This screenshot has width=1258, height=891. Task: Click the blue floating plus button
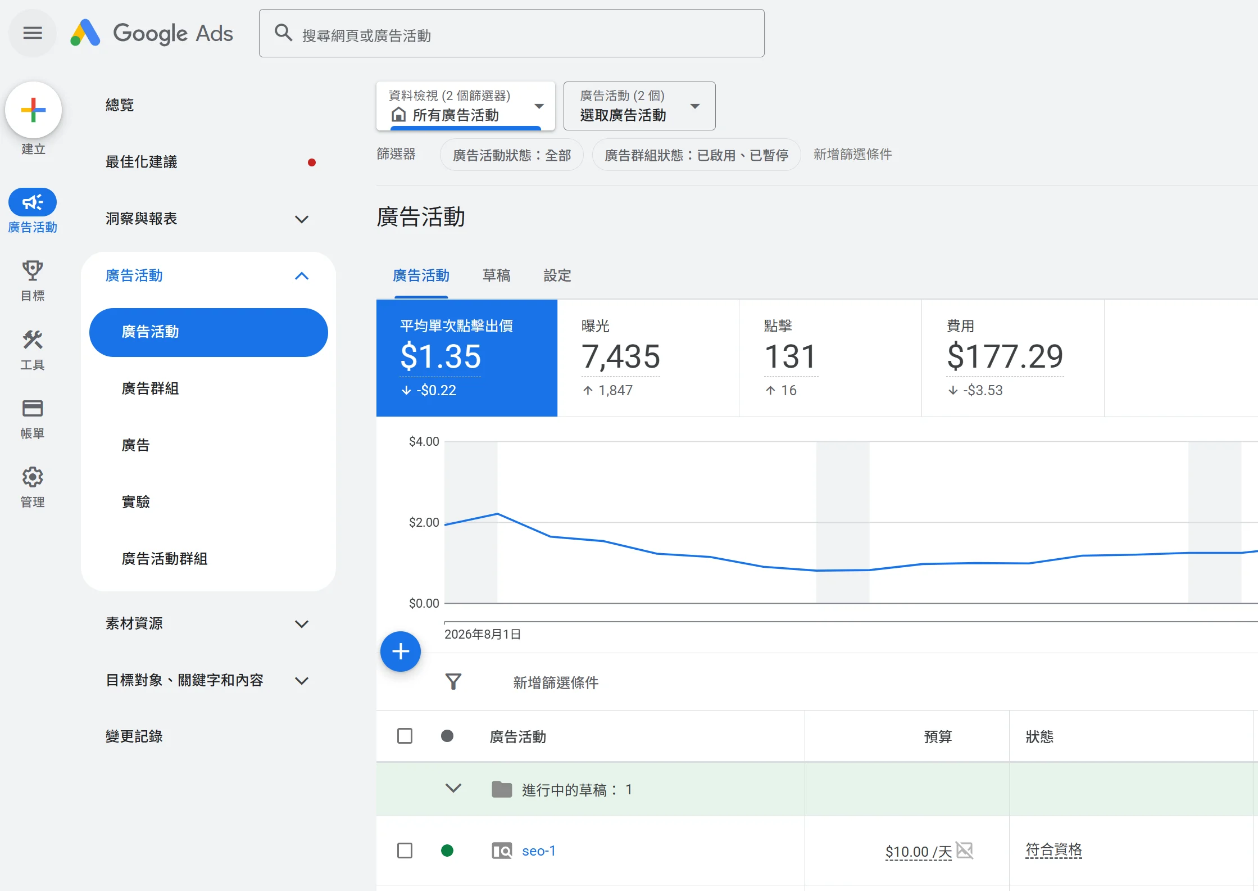click(x=401, y=652)
